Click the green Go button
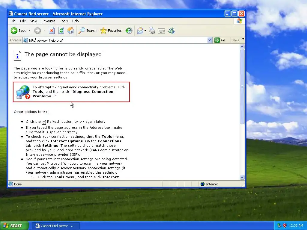 coord(220,40)
